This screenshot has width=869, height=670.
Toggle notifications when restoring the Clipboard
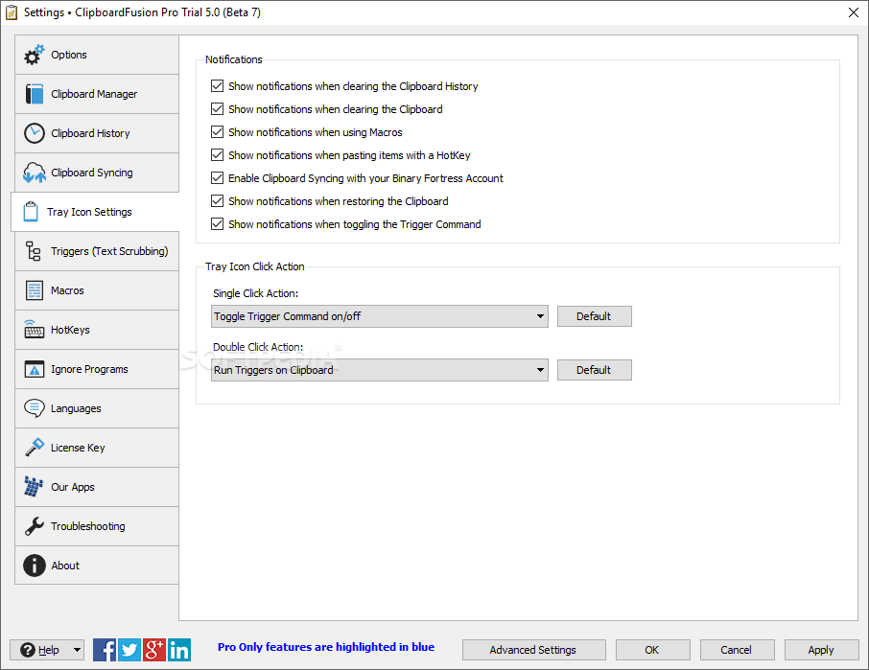coord(217,201)
